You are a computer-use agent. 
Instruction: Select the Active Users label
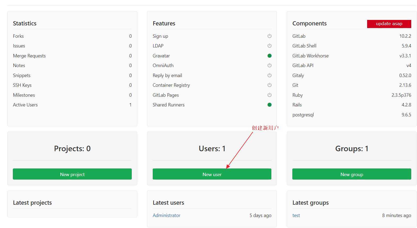[25, 105]
